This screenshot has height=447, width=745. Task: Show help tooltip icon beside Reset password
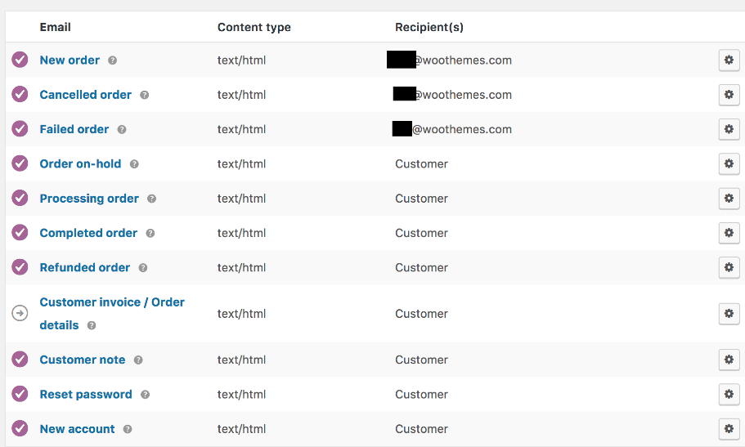click(x=146, y=395)
